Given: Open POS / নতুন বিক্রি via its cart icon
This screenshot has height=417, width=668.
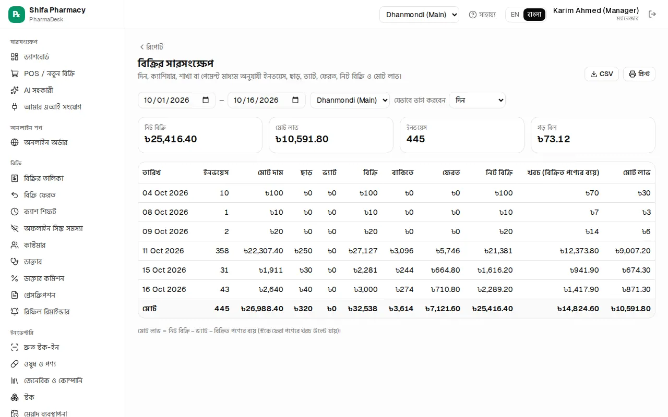Looking at the screenshot, I should click(x=15, y=73).
